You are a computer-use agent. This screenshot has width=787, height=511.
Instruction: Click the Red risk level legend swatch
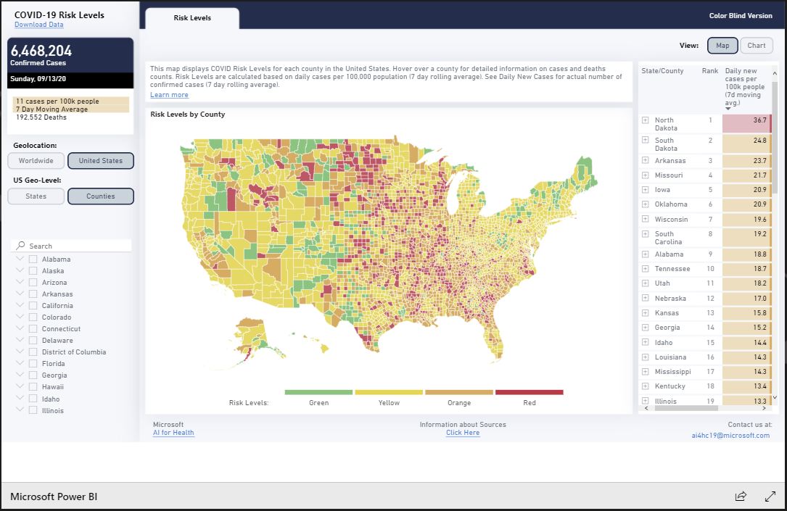coord(530,392)
